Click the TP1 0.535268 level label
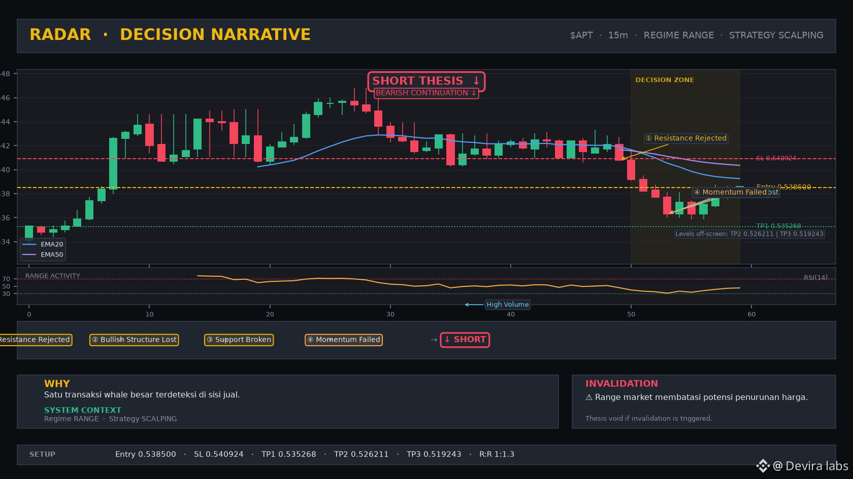The width and height of the screenshot is (853, 479). click(x=778, y=226)
